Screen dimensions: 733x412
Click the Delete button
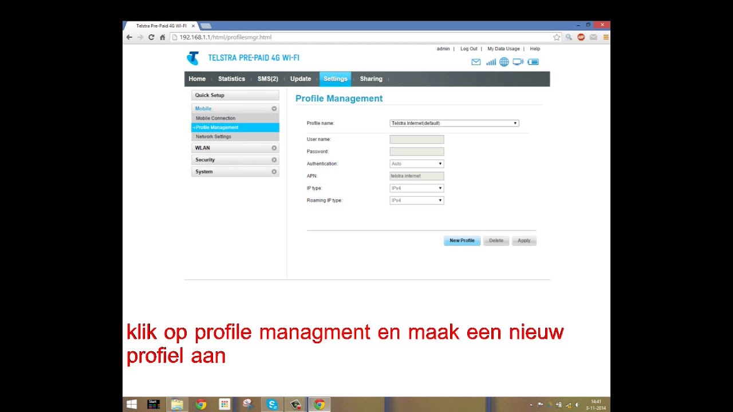click(496, 240)
